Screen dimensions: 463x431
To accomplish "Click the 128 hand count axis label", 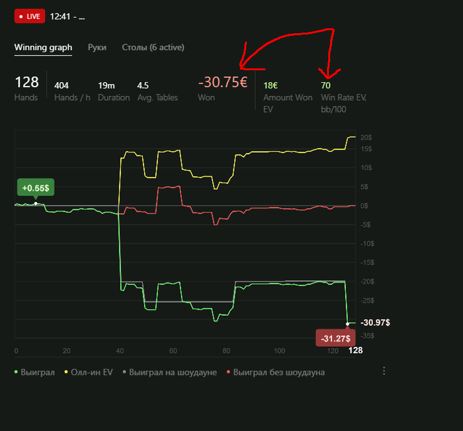I will click(356, 350).
